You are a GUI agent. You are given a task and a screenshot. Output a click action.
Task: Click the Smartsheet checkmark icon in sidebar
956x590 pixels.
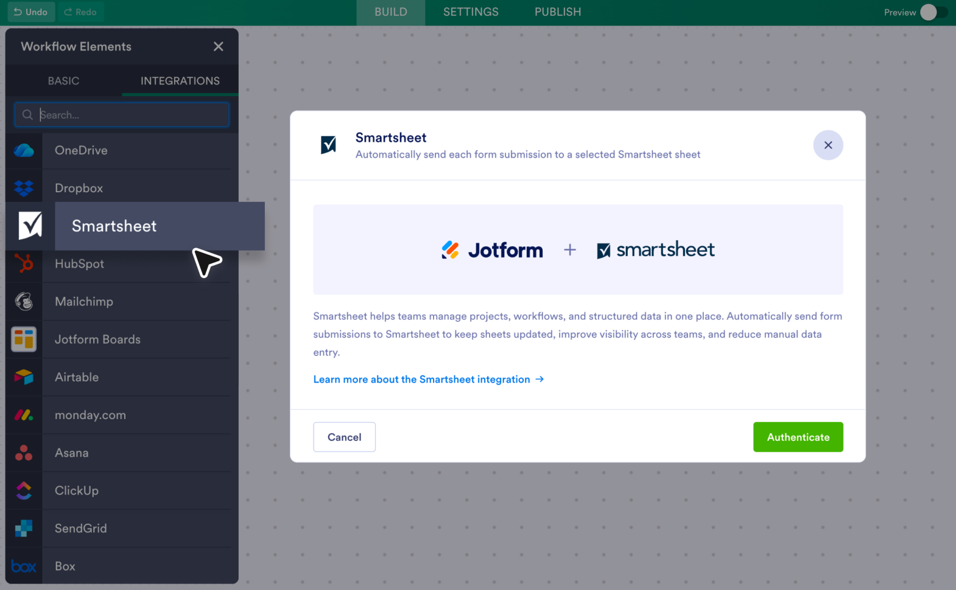[x=30, y=226]
